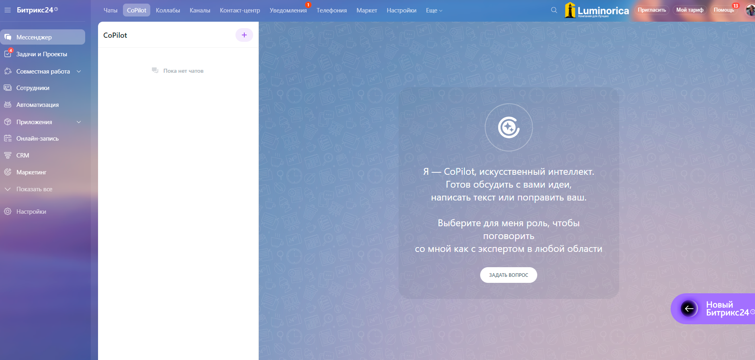Click the back arrow on Новый Битрикс24
755x360 pixels.
(689, 309)
